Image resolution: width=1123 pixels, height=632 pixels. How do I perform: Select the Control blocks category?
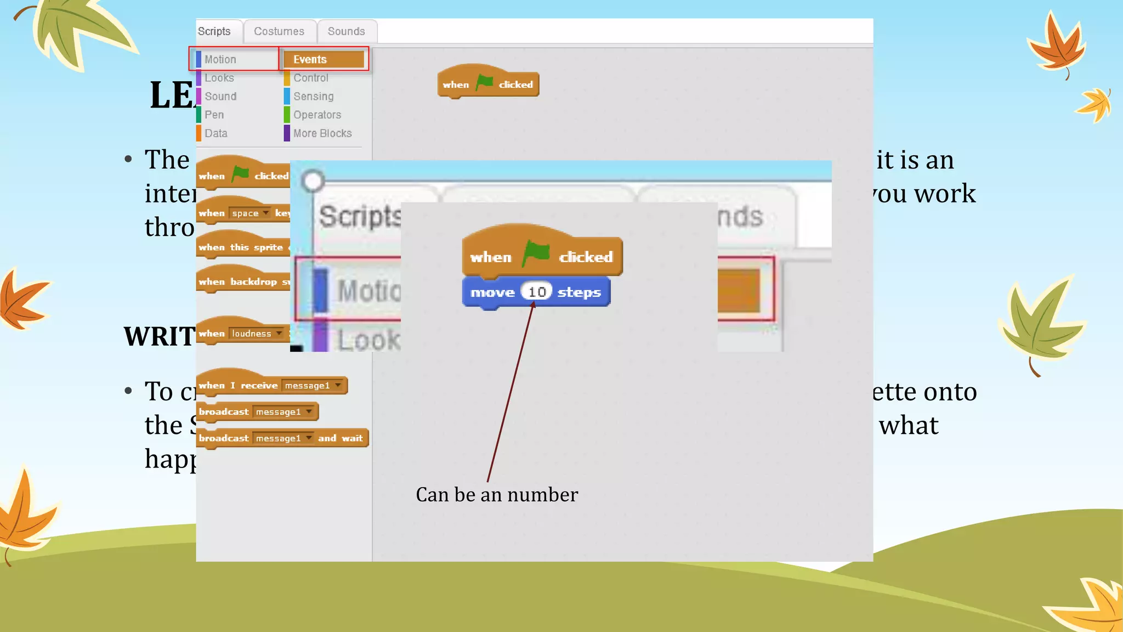(x=311, y=78)
